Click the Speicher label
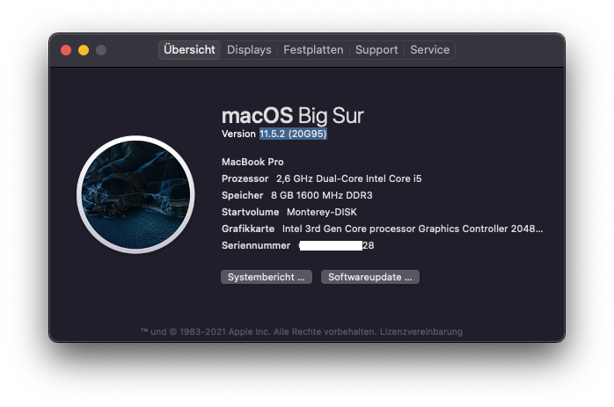The height and width of the screenshot is (407, 614). [243, 195]
